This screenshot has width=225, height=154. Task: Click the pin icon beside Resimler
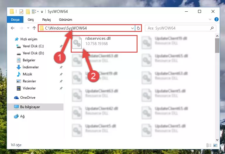(61, 81)
